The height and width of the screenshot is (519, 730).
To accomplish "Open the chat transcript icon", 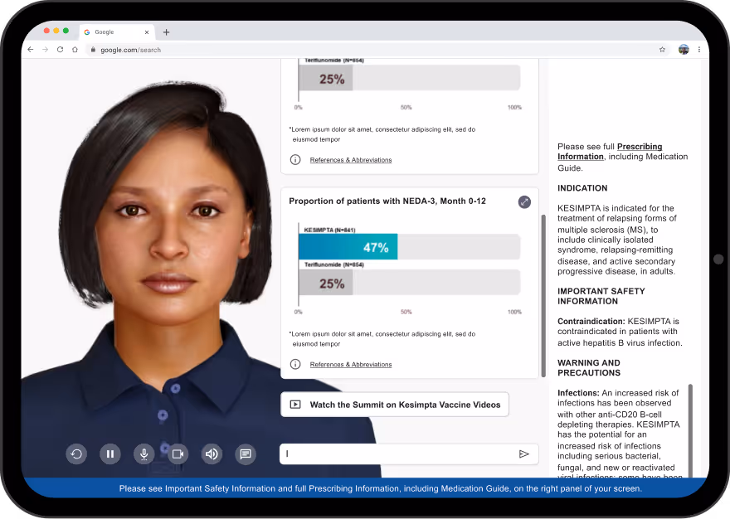I will point(246,454).
